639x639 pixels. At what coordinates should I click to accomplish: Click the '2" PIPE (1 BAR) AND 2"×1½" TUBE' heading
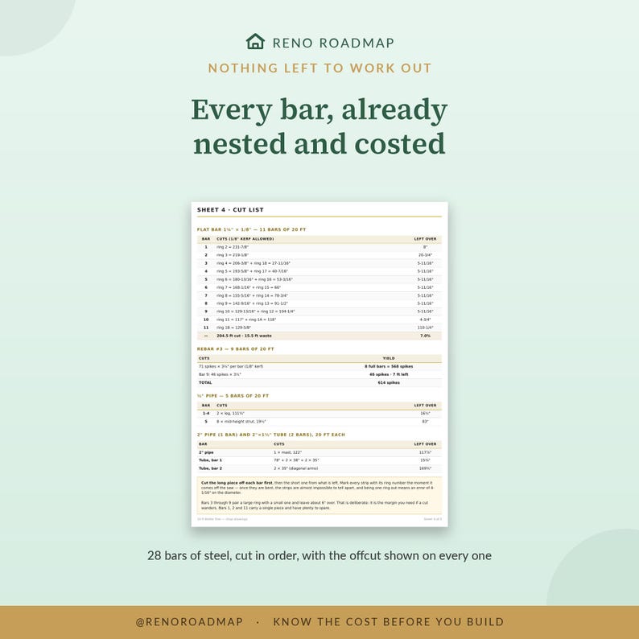coord(271,435)
